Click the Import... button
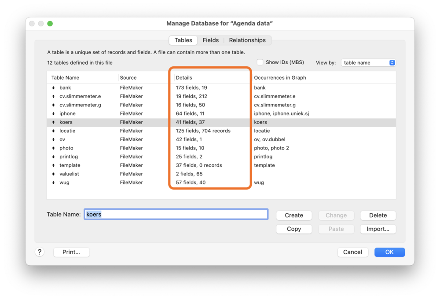Screen dimensions: 440x299 pos(378,229)
